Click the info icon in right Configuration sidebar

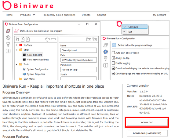coord(106,65)
